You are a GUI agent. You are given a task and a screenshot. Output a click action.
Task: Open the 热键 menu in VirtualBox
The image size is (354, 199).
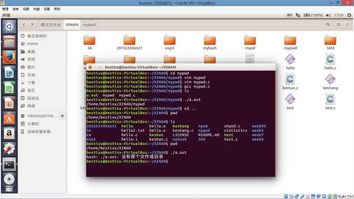(36, 9)
